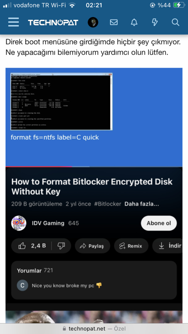Tap the technopat.net address bar
Image resolution: width=188 pixels, height=334 pixels.
coord(94,329)
